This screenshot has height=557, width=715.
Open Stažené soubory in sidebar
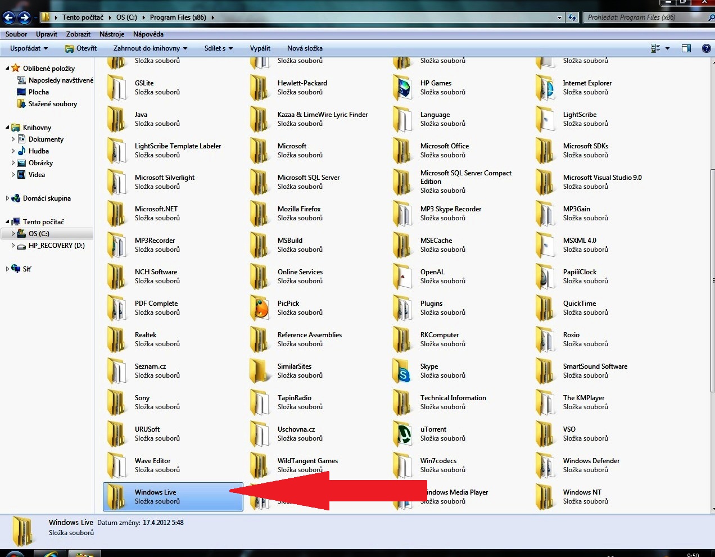click(53, 104)
